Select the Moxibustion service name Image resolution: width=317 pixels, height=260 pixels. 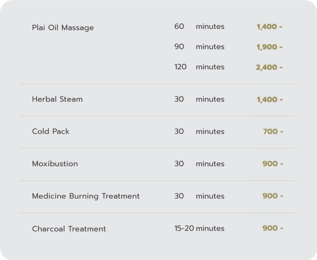click(x=55, y=164)
